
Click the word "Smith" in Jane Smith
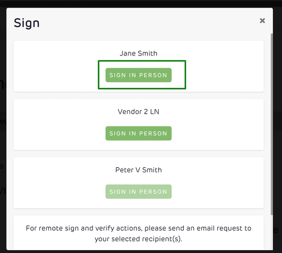148,53
